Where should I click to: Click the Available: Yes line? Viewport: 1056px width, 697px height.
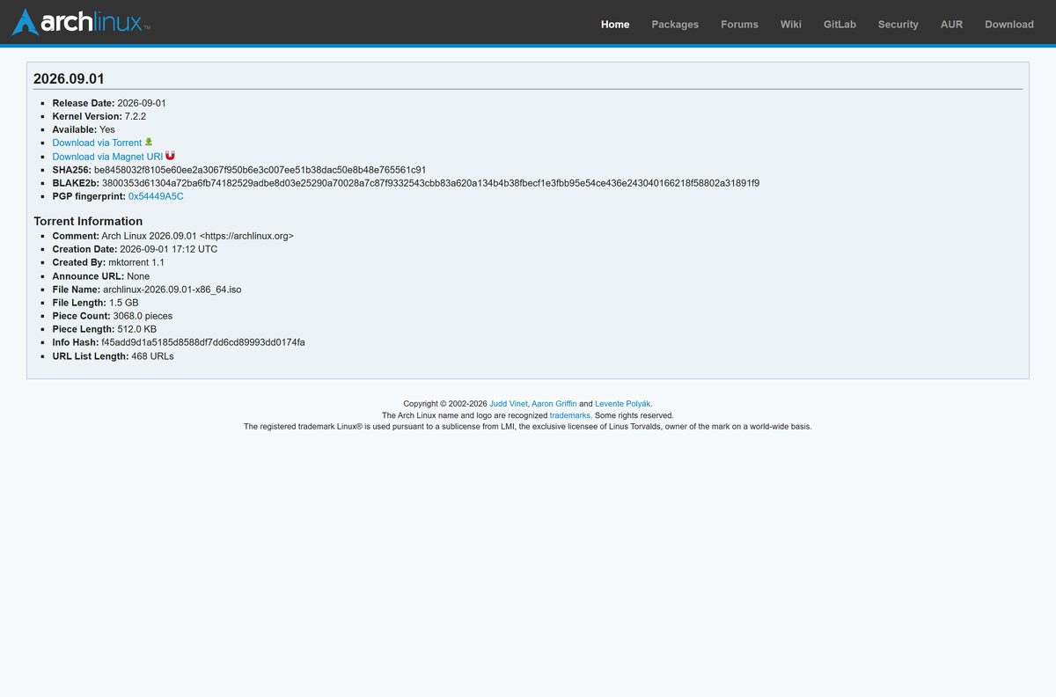click(x=84, y=129)
